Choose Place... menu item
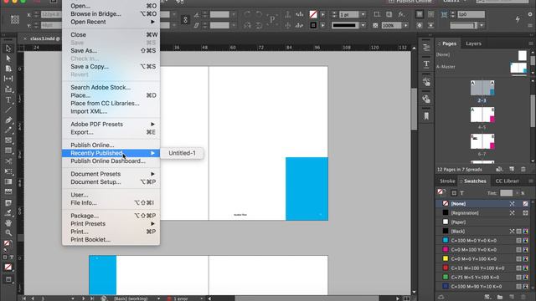This screenshot has height=301, width=536. tap(111, 95)
